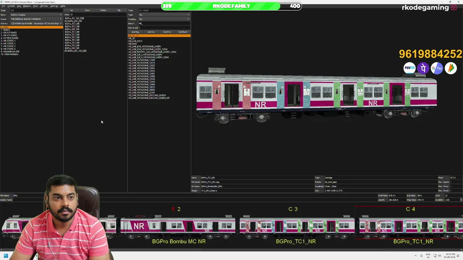Screen dimensions: 463x260
Task: Expand the Activity dropdown
Action: click(36, 23)
